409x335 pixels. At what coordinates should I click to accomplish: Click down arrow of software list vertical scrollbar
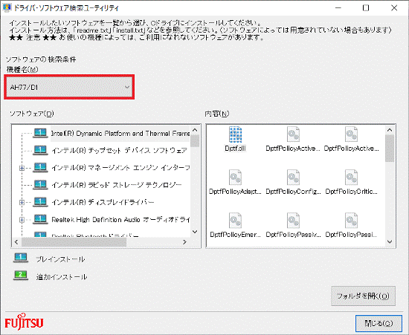click(x=195, y=232)
